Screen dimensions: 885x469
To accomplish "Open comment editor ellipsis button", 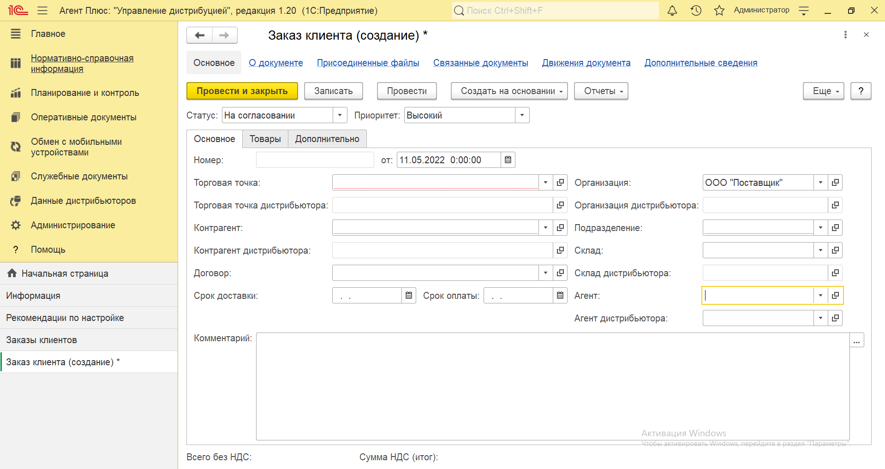I will point(857,340).
